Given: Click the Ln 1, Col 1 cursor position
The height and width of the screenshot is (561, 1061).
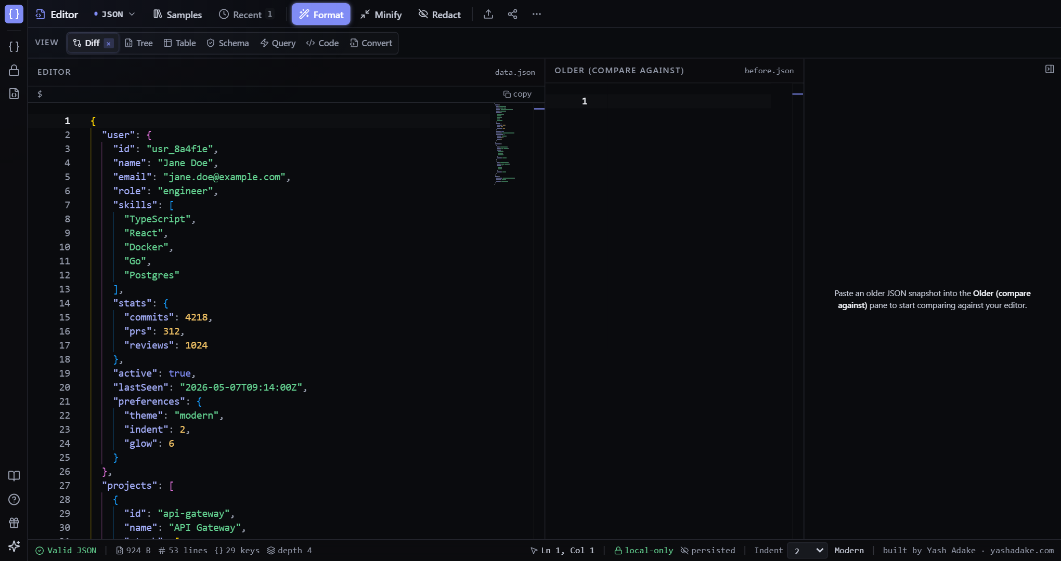Looking at the screenshot, I should (562, 551).
